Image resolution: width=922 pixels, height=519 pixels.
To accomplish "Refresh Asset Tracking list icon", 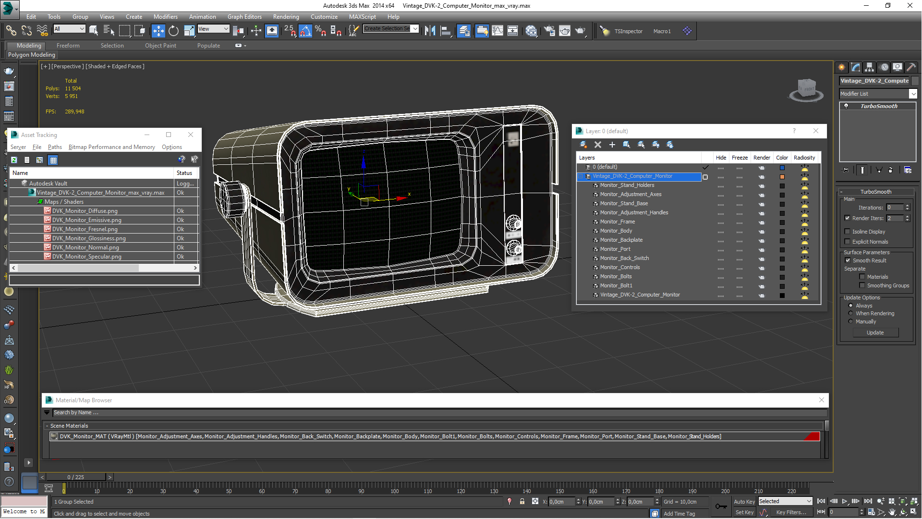I will (14, 160).
